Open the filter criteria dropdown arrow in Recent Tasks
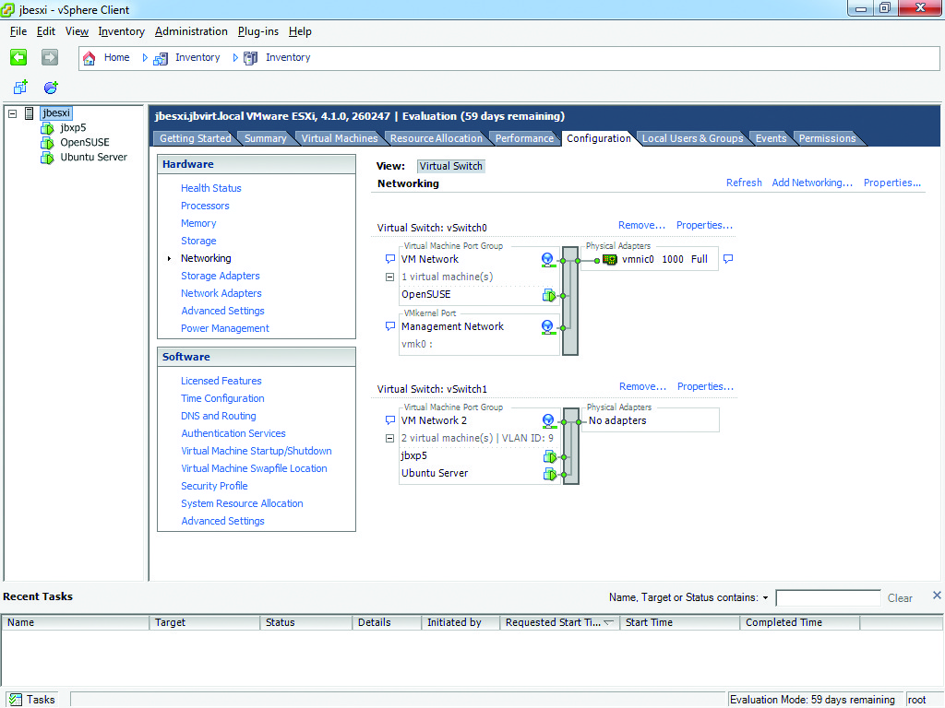This screenshot has width=945, height=708. click(x=765, y=598)
